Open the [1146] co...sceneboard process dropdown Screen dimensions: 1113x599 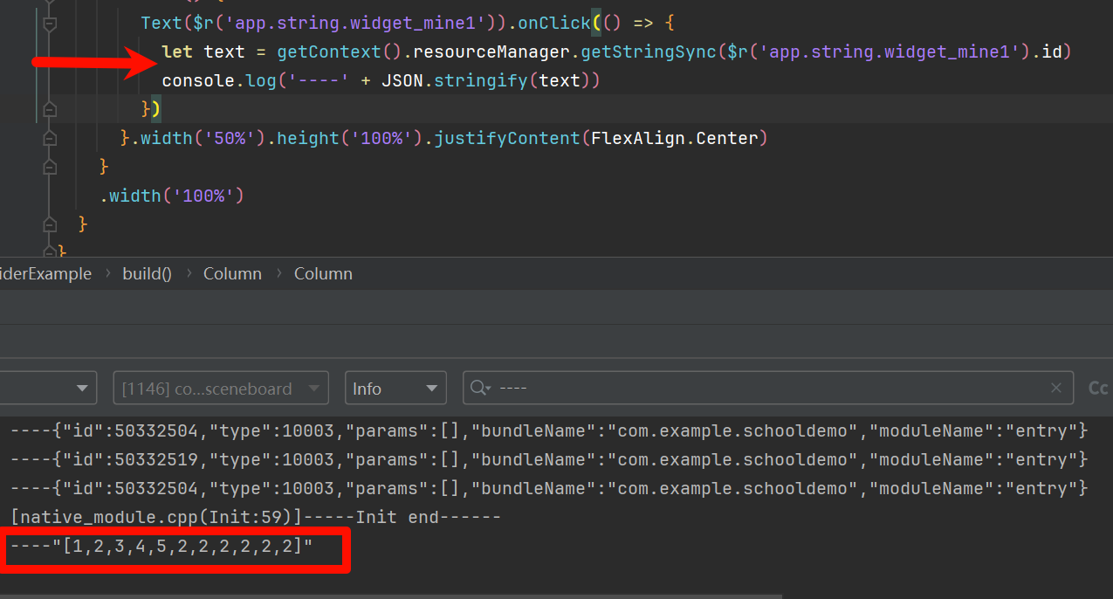pyautogui.click(x=221, y=389)
